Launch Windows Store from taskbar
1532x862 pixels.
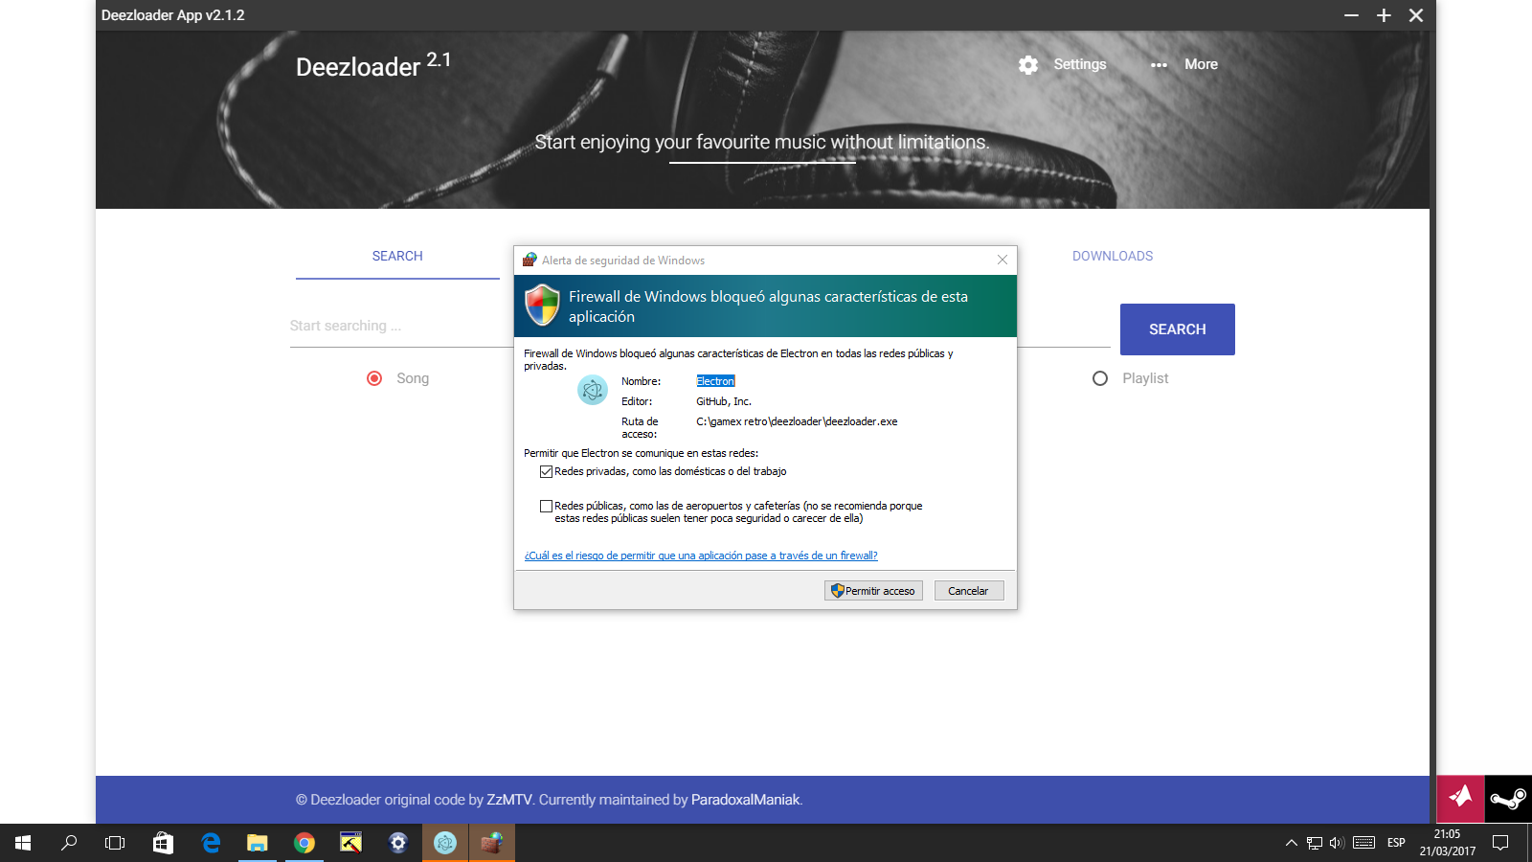163,843
